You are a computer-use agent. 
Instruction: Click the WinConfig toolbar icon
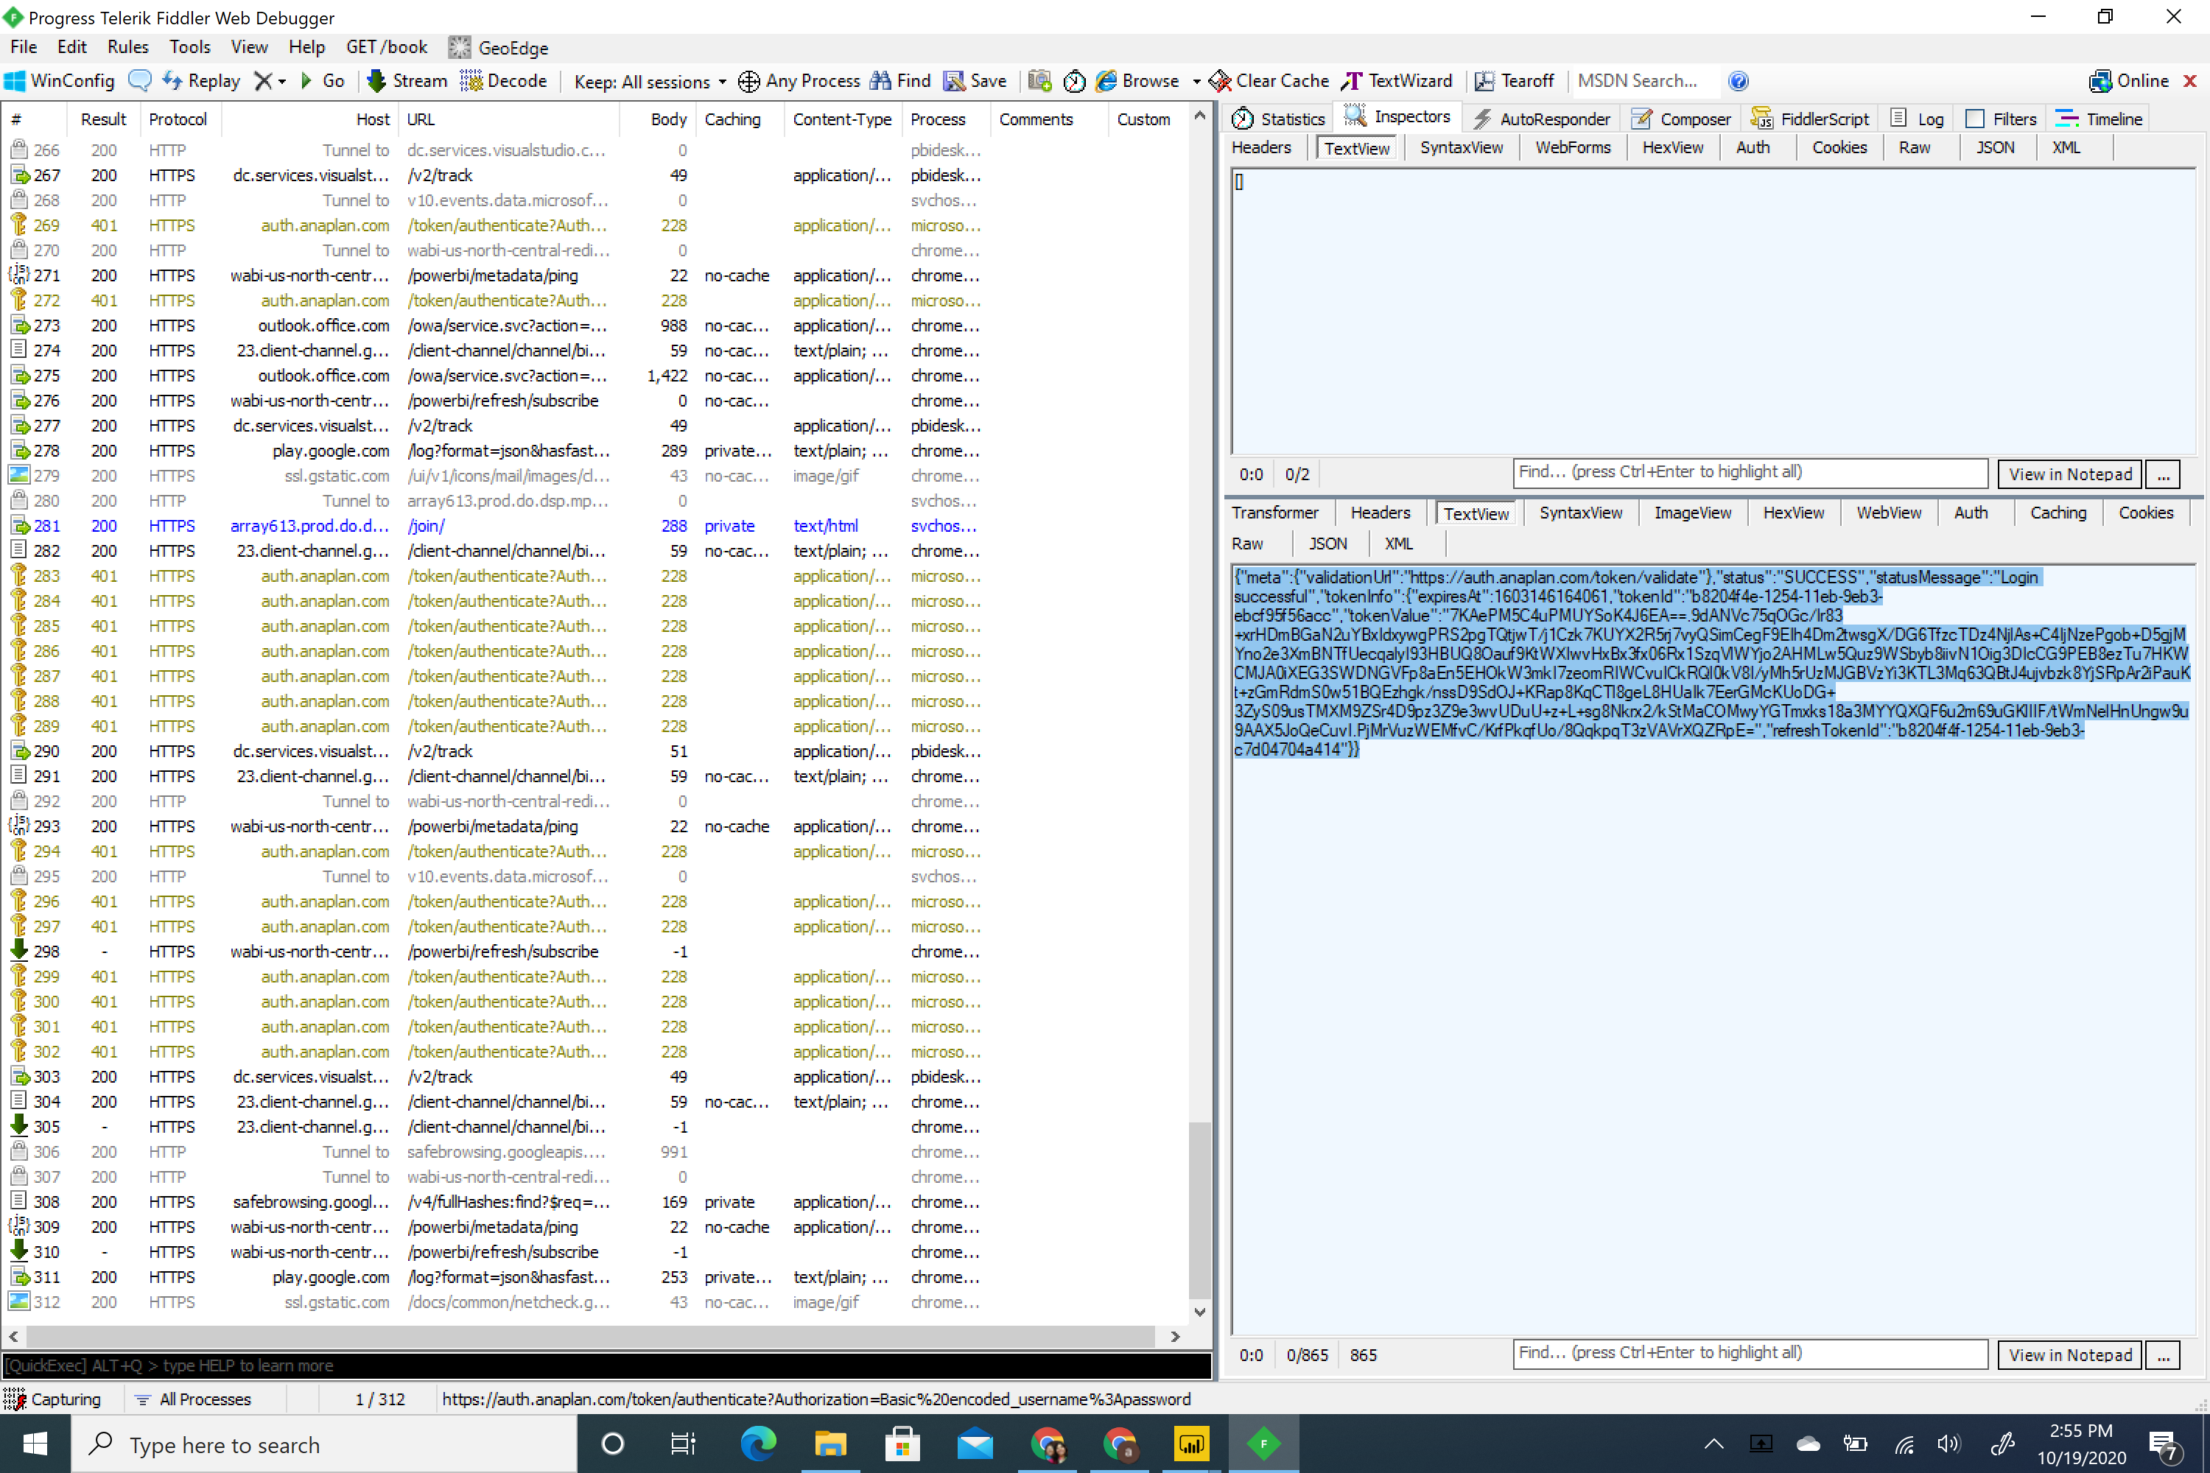point(59,81)
